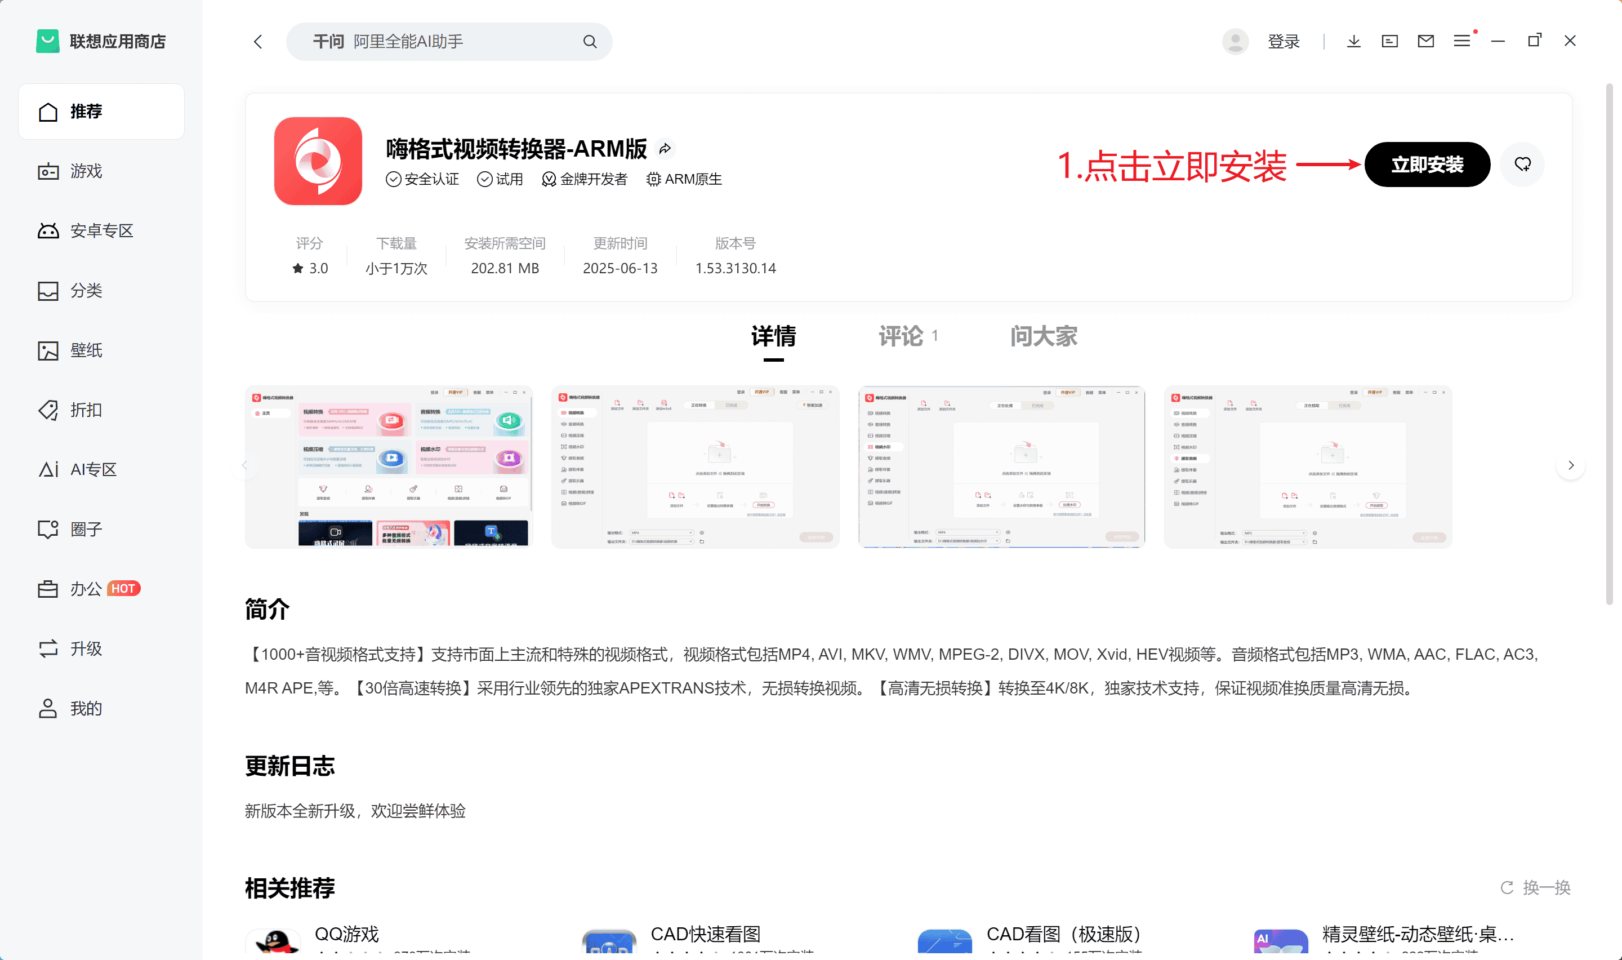Show previous screenshots with left chevron
Image resolution: width=1622 pixels, height=960 pixels.
(245, 466)
